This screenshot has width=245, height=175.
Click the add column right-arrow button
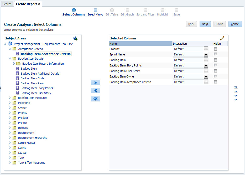pyautogui.click(x=95, y=83)
